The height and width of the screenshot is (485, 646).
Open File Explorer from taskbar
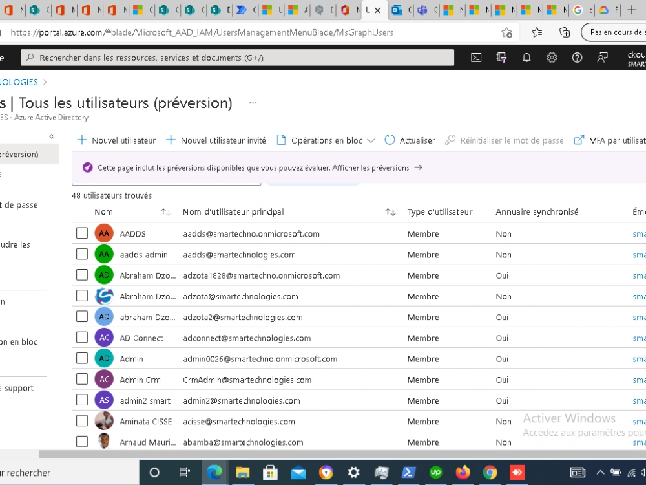click(243, 472)
